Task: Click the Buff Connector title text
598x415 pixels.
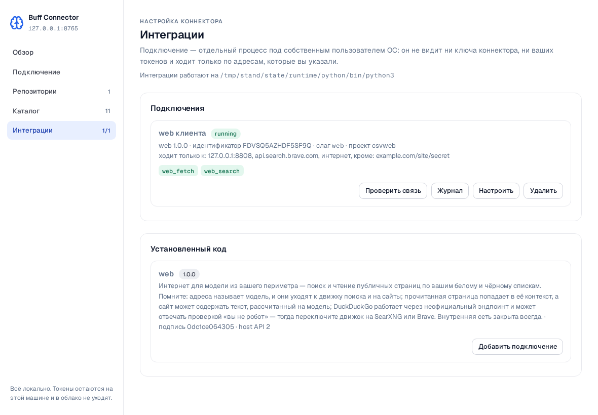Action: 53,18
